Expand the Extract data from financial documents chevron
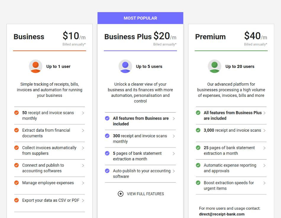281x218 pixels. coord(83,131)
